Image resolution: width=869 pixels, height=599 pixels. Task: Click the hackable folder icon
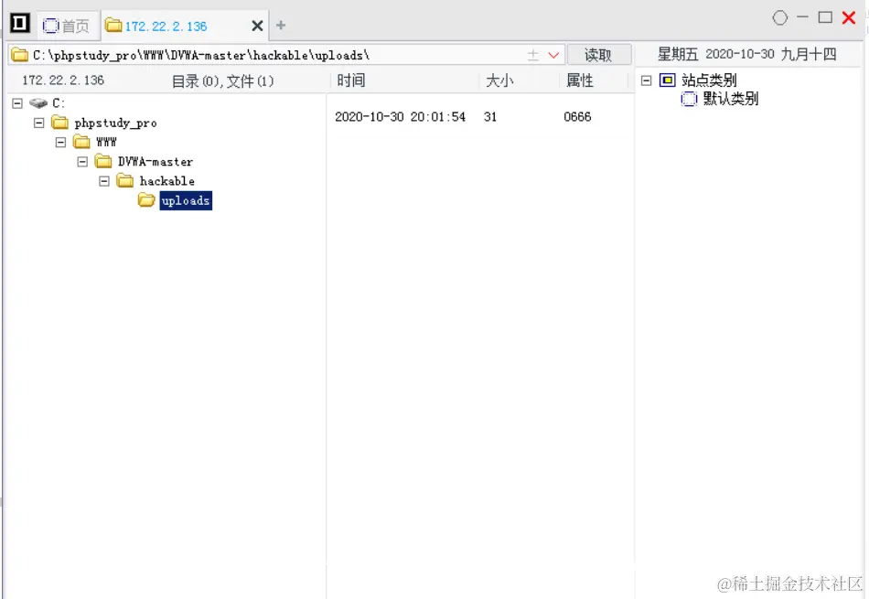124,181
